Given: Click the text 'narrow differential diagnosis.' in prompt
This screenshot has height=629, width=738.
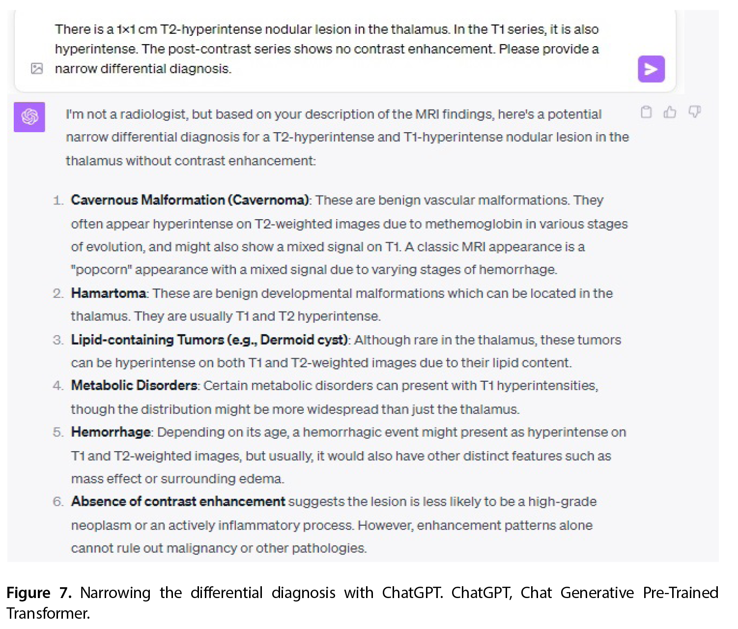Looking at the screenshot, I should [x=143, y=69].
